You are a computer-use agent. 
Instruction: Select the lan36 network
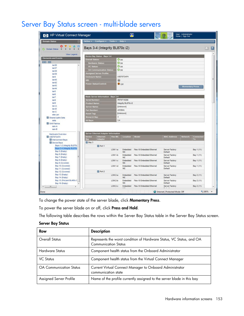click(x=54, y=65)
